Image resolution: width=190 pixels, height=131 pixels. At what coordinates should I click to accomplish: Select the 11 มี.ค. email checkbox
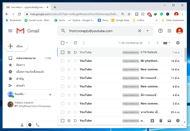[x=63, y=78]
